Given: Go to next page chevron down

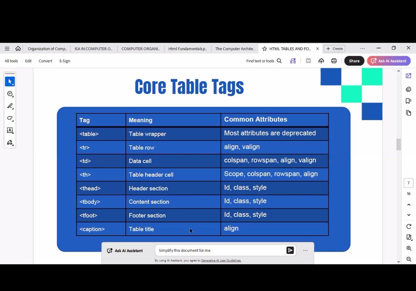Looking at the screenshot, I should 409,215.
